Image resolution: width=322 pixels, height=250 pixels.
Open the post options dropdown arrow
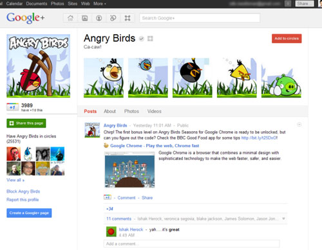pyautogui.click(x=299, y=125)
